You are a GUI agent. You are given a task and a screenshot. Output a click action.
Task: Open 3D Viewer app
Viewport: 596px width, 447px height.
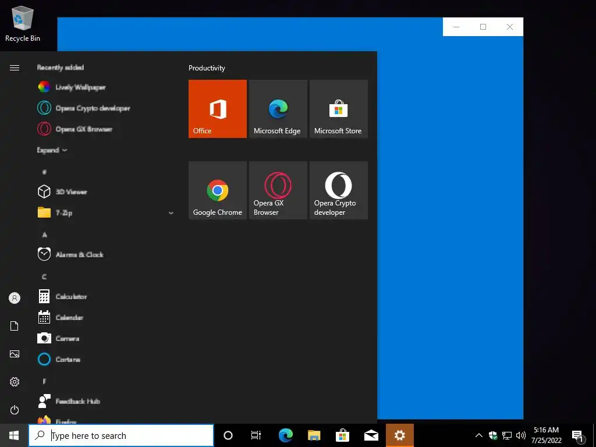pyautogui.click(x=107, y=191)
